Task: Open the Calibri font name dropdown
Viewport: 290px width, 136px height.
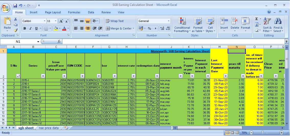Action: 44,21
